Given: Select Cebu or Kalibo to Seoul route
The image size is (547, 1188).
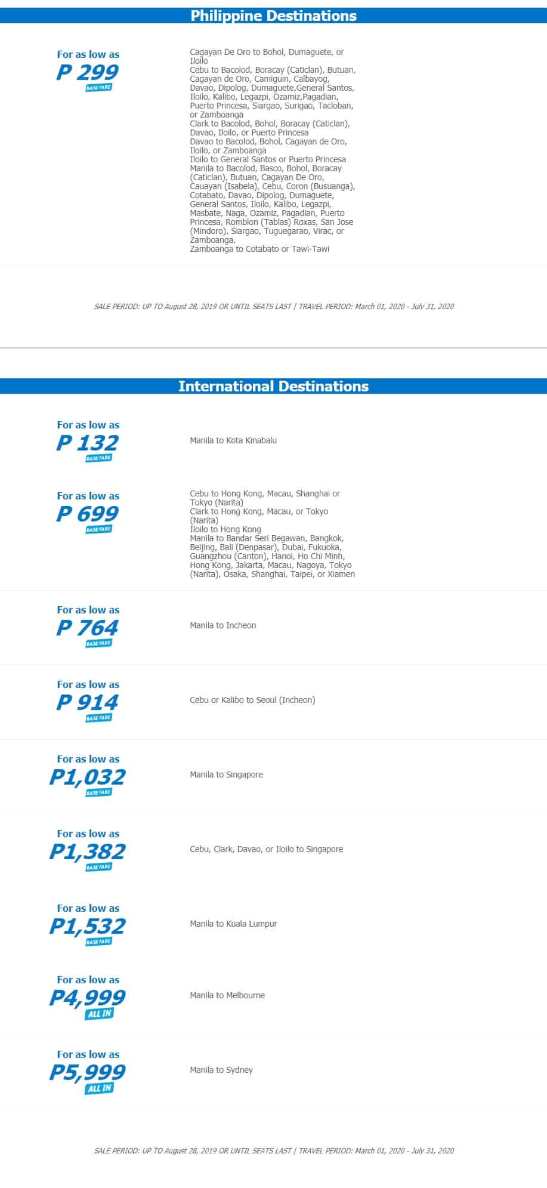Looking at the screenshot, I should click(252, 700).
